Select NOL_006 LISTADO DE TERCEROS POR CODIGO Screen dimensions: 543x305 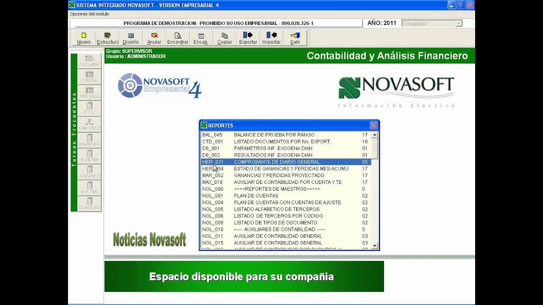pos(286,216)
